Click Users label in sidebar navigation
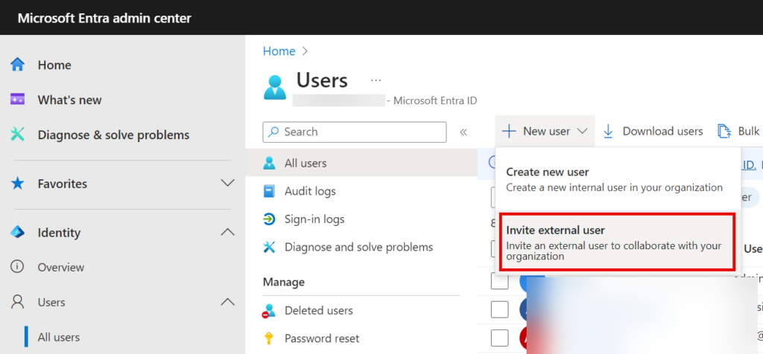Image resolution: width=763 pixels, height=354 pixels. pos(51,303)
